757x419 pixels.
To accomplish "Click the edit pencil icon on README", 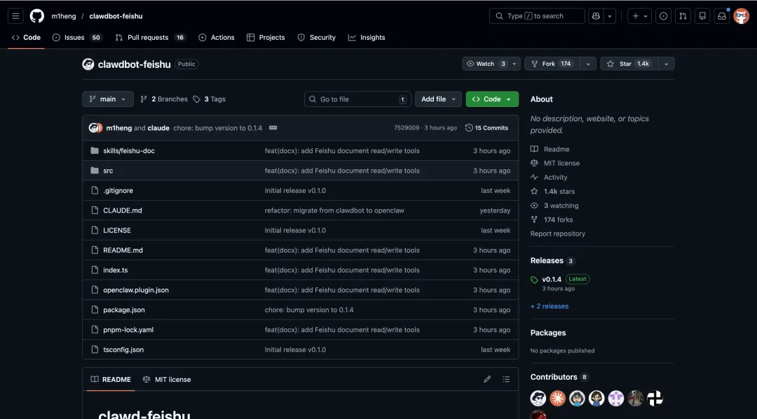I will point(487,378).
